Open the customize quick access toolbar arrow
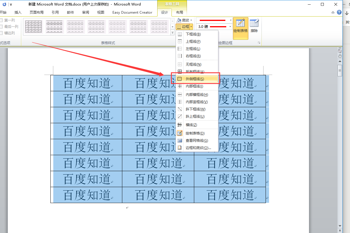This screenshot has width=350, height=233. click(11, 4)
